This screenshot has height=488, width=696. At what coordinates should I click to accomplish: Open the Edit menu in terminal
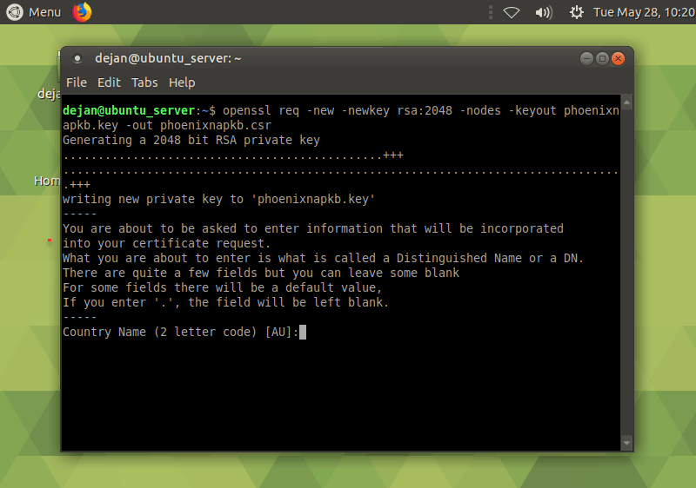point(110,82)
